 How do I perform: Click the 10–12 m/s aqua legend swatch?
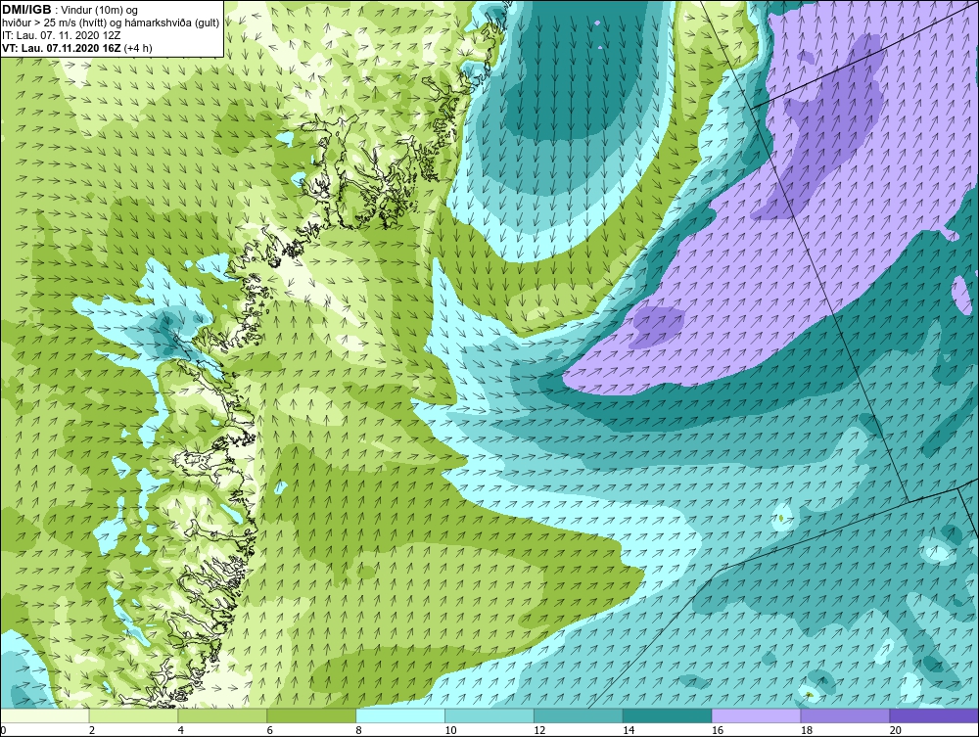tap(489, 715)
